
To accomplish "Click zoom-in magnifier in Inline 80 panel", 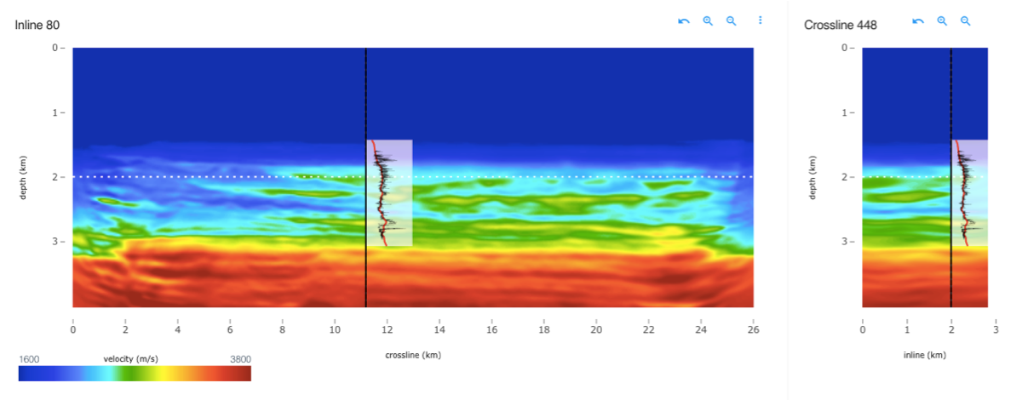I will coord(707,20).
